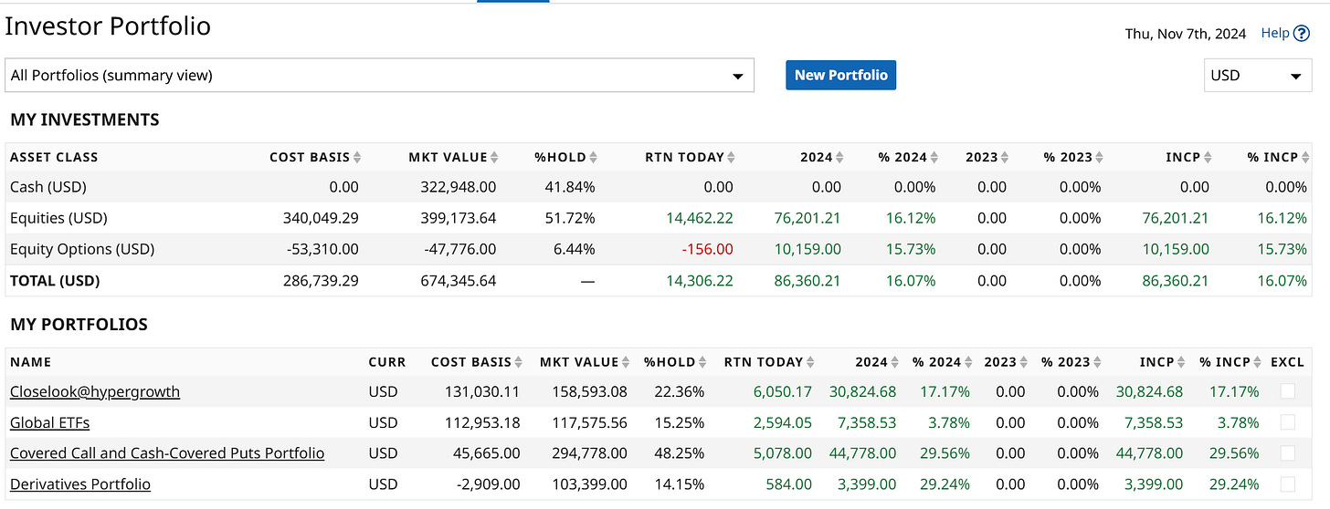Sort My Portfolios by Cost Basis arrows
Screen dimensions: 1330x509
[x=519, y=362]
